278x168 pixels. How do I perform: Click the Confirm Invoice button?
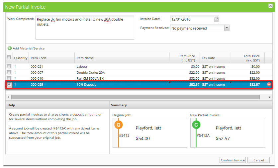coord(232,160)
